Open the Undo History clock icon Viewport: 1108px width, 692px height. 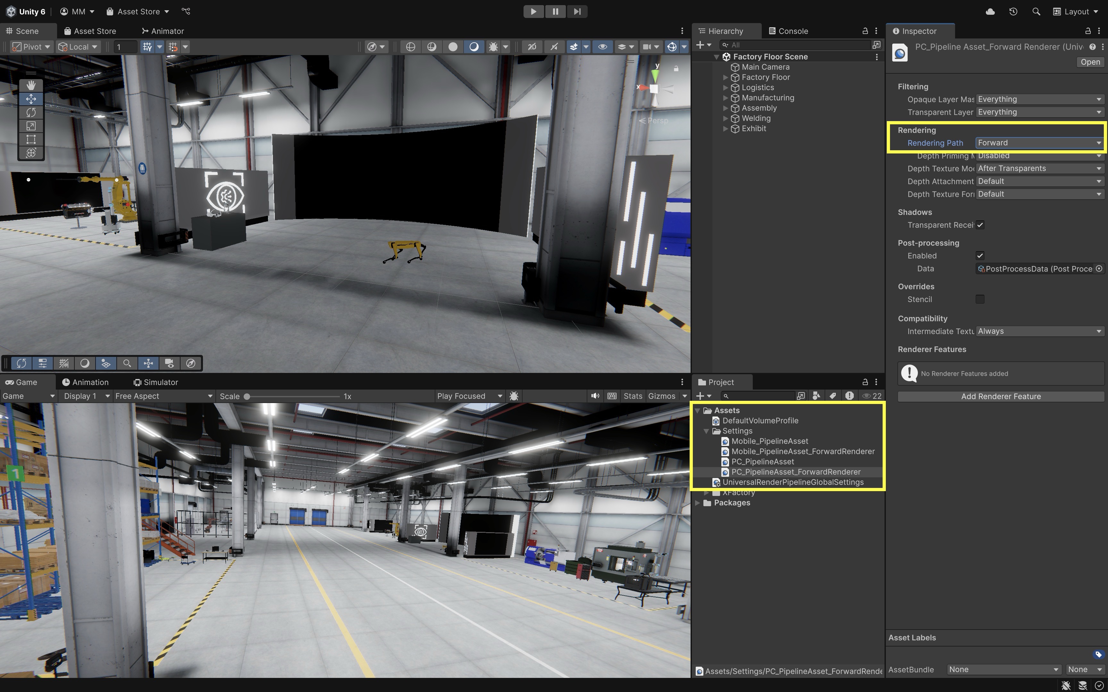click(x=1013, y=12)
